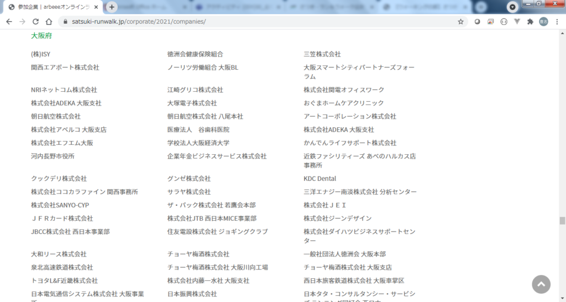Viewport: 566px width, 302px height.
Task: Click 株式会社関電オフィスワーク
Action: point(344,90)
